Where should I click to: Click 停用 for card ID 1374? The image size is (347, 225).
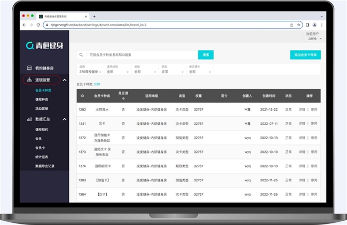[314, 166]
